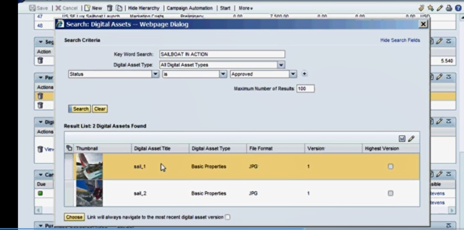Enable link to most recent asset version
This screenshot has width=464, height=230.
coord(228,217)
